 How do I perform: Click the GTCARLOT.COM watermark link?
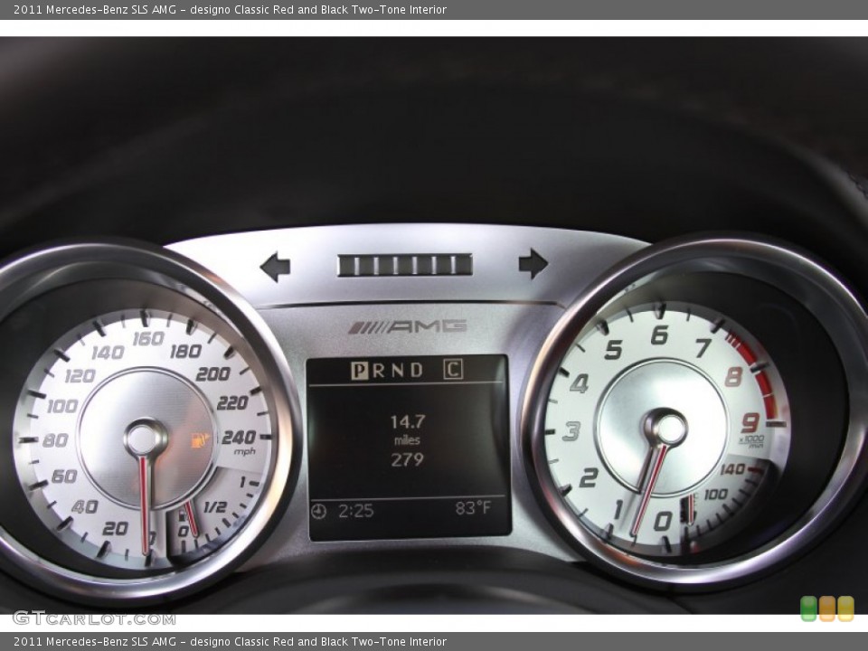click(x=94, y=618)
